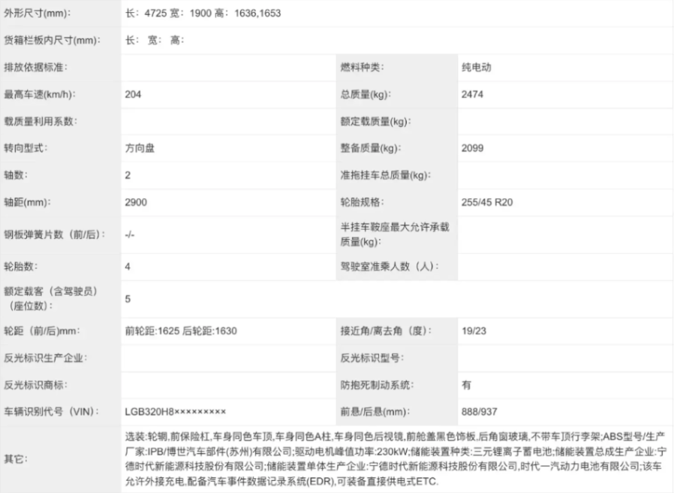The width and height of the screenshot is (674, 493).
Task: Select the 轮胎数 value 4
Action: 128,267
